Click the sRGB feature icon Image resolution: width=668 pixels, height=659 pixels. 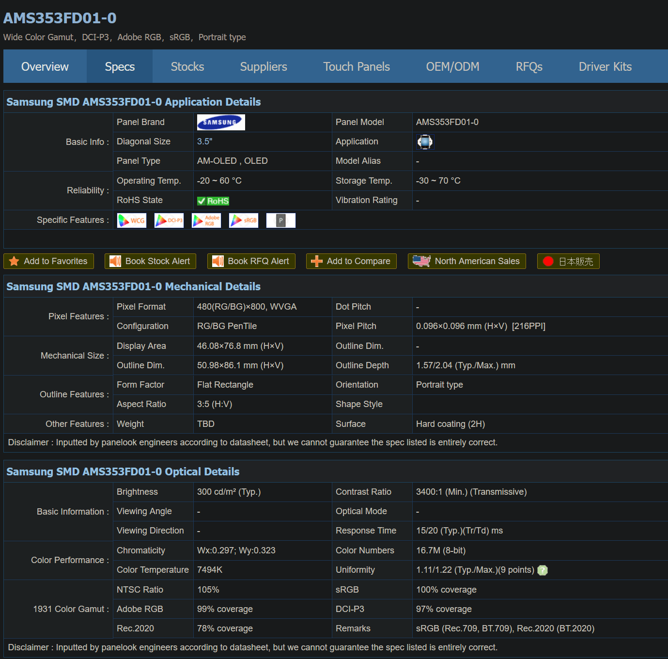pos(244,220)
